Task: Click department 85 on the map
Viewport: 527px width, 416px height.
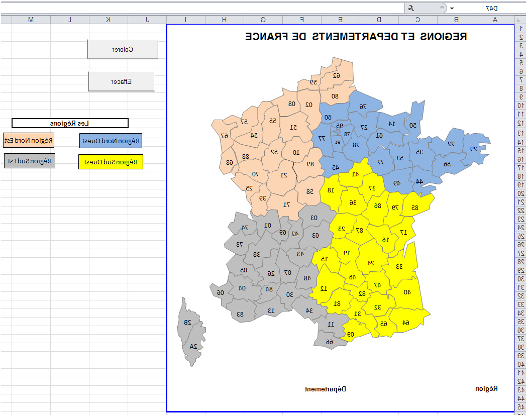Action: tap(415, 207)
